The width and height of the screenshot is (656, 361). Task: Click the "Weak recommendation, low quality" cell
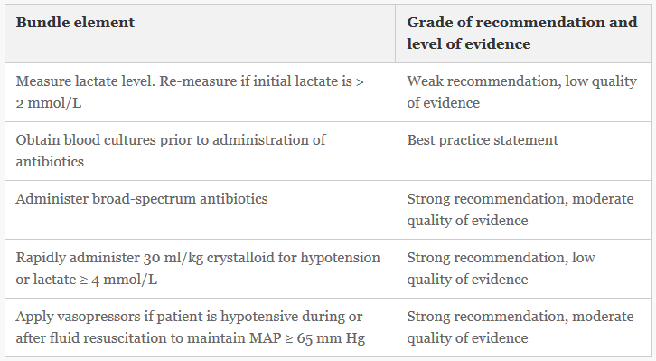[523, 92]
